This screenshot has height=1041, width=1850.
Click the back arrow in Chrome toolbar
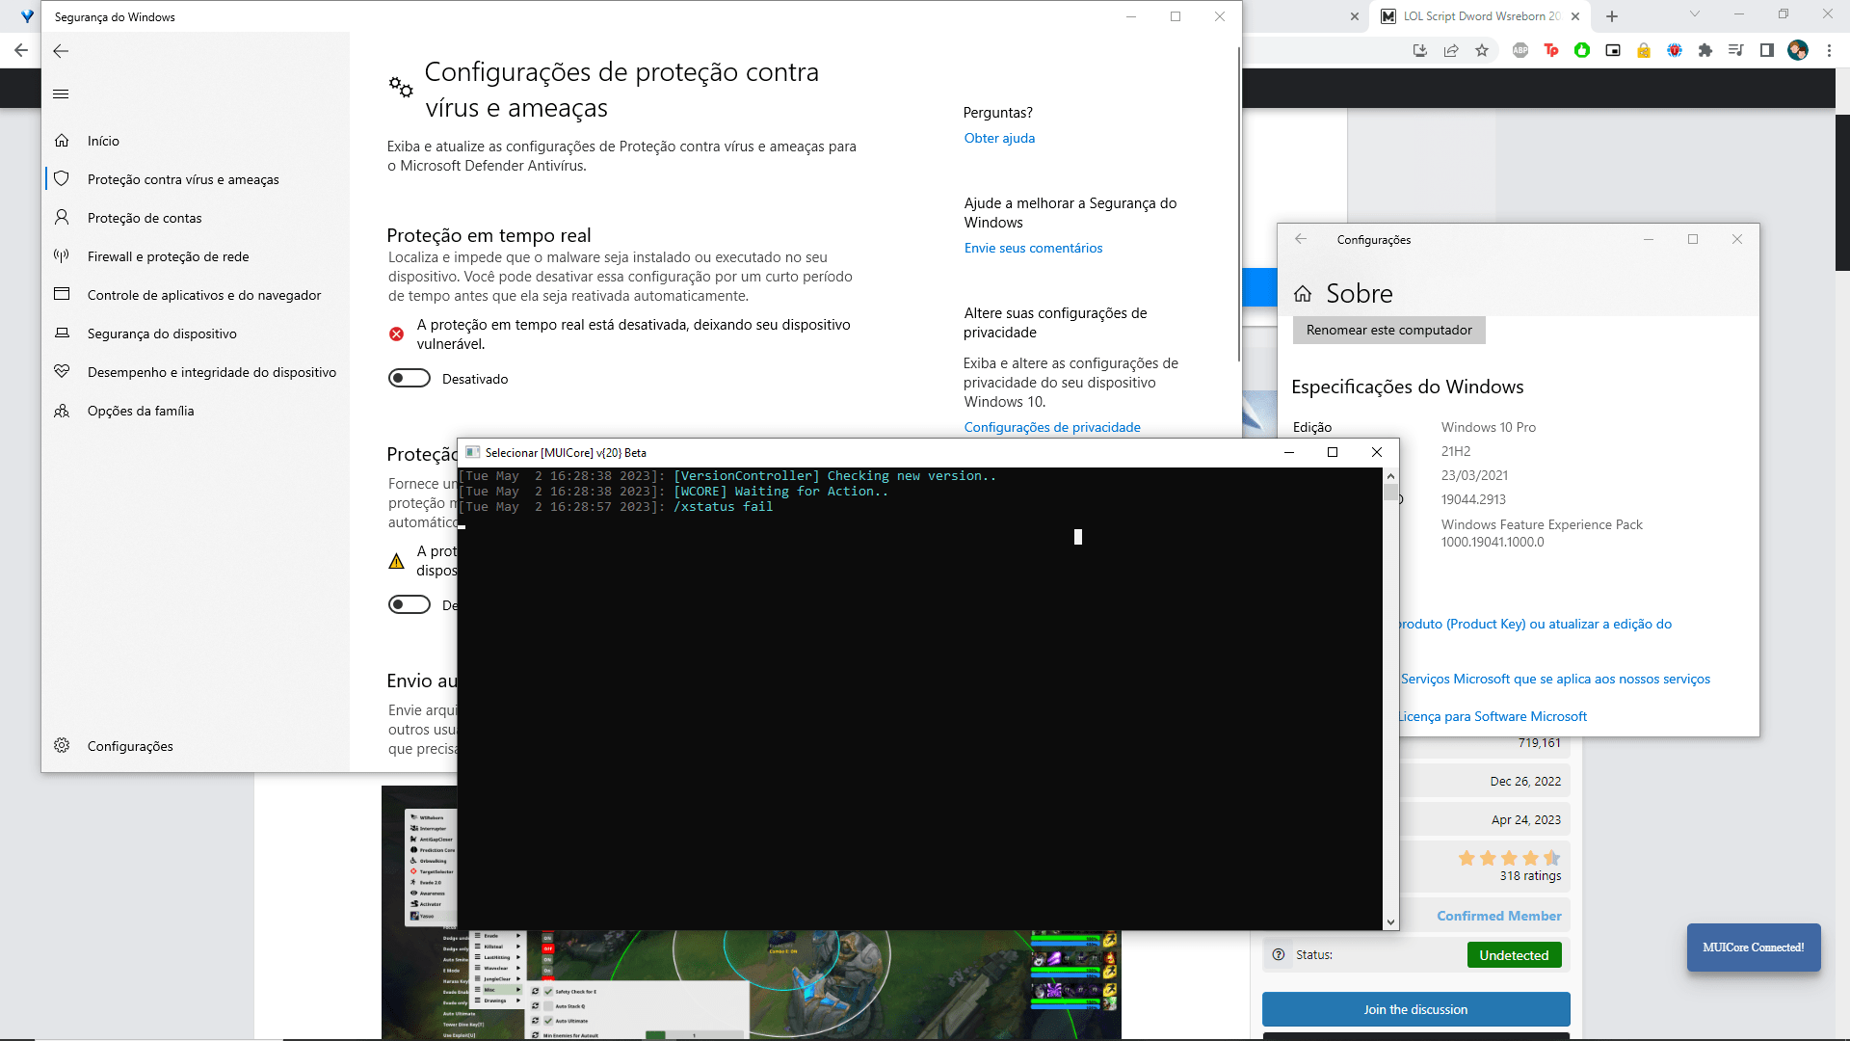pyautogui.click(x=21, y=50)
